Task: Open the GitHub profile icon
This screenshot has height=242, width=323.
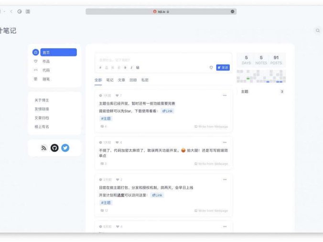Action: coord(54,148)
